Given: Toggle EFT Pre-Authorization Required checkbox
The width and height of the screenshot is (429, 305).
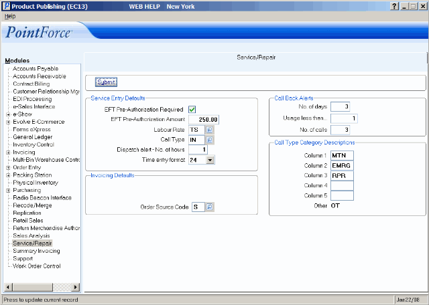Looking at the screenshot, I should tap(192, 110).
